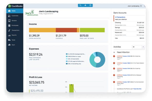Open the Mastercard account row

[x=129, y=34]
